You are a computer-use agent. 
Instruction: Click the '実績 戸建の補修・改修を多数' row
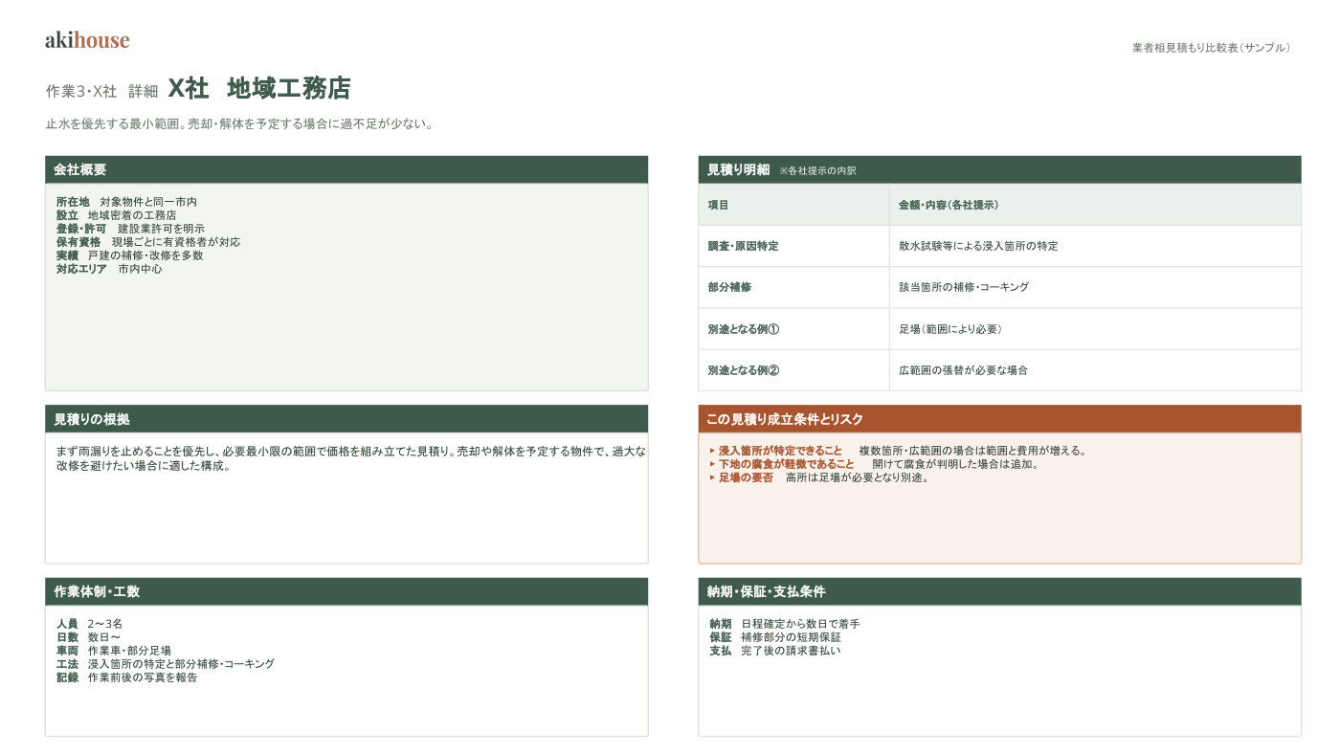tap(130, 255)
